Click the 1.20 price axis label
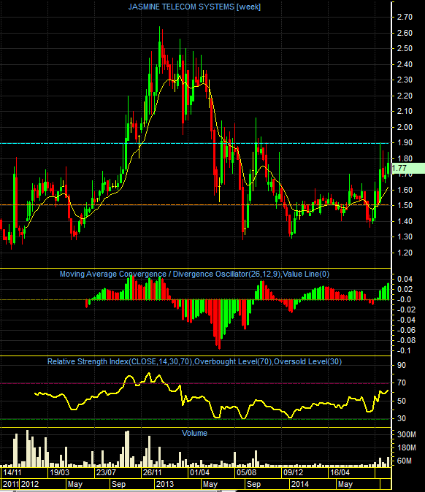This screenshot has height=492, width=425. coord(405,253)
